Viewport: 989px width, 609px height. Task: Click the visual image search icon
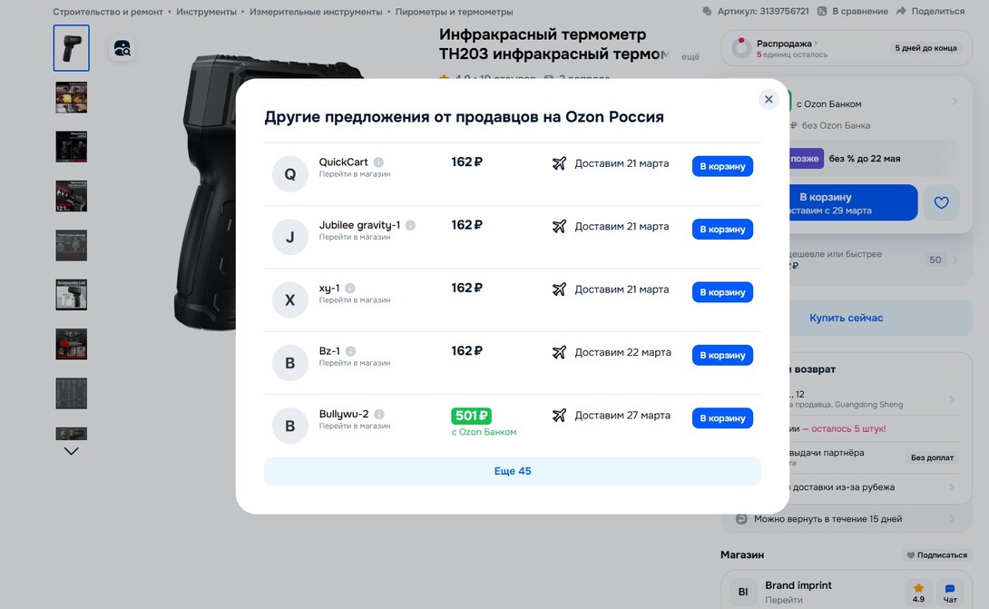122,49
